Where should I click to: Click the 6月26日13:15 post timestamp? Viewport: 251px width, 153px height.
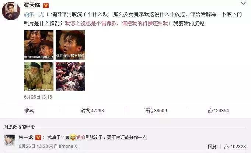coord(38,97)
